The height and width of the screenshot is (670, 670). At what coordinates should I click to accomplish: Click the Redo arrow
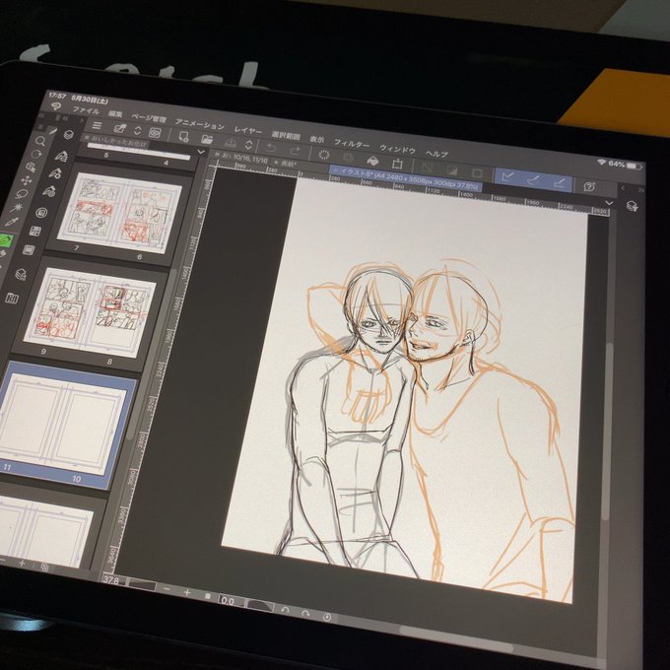(296, 151)
